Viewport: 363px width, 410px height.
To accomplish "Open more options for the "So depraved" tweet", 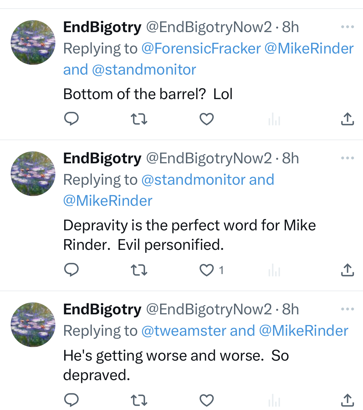I will pyautogui.click(x=347, y=309).
